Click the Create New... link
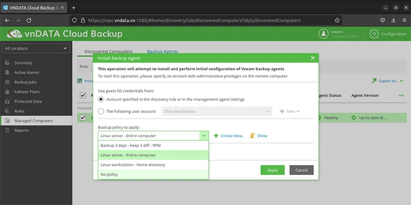 (233, 136)
